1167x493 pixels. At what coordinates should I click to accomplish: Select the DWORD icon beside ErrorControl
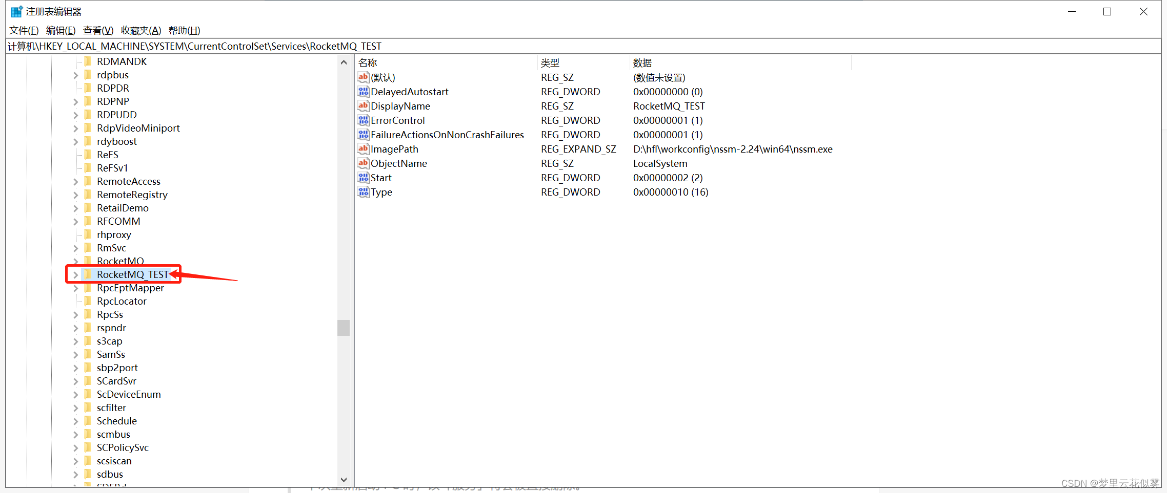point(364,120)
